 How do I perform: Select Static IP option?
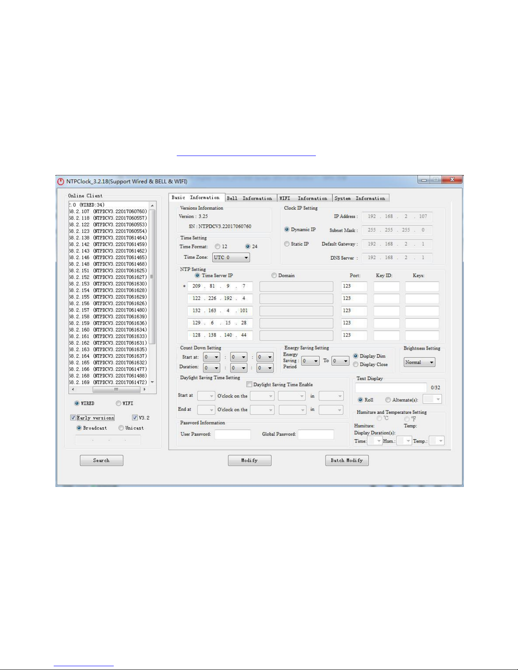287,244
